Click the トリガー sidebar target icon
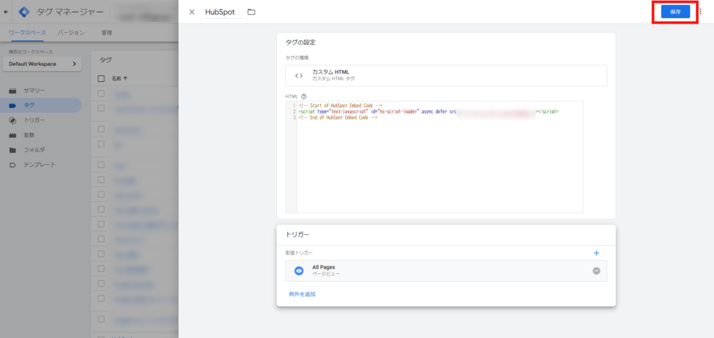Viewport: 714px width, 338px height. [13, 120]
